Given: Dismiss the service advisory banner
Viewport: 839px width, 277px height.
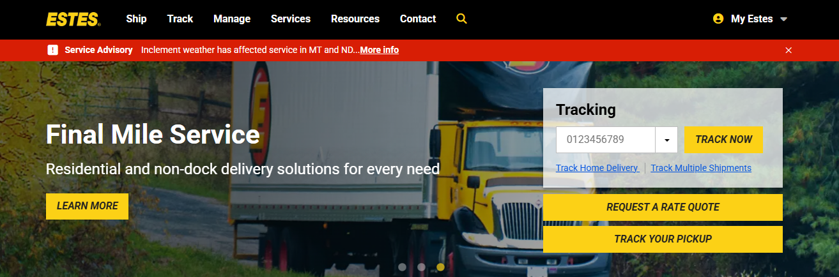Looking at the screenshot, I should click(789, 50).
